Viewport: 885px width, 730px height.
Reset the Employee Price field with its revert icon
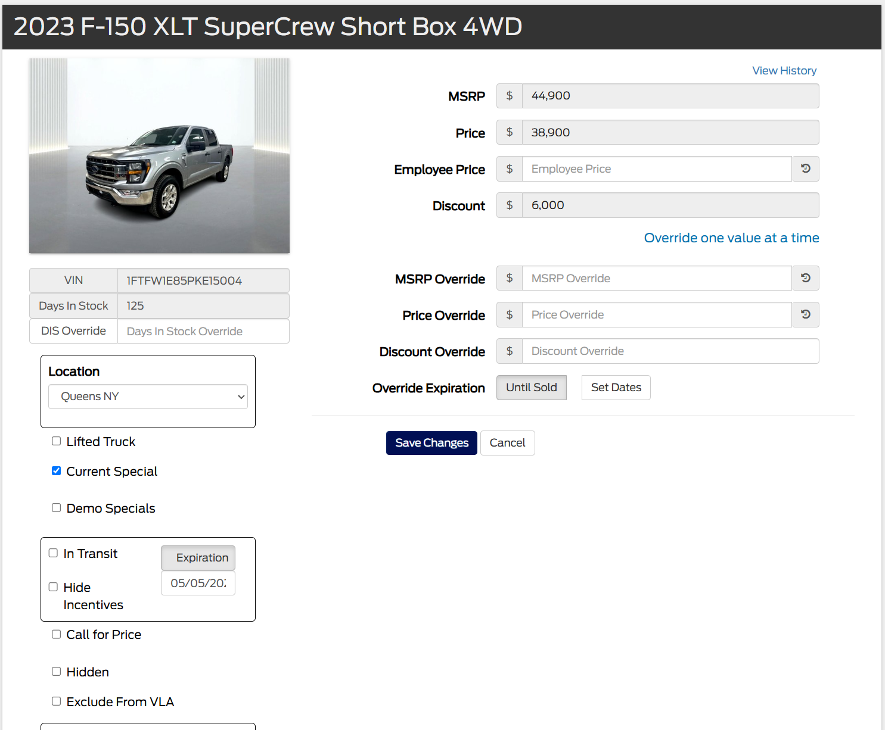coord(805,169)
